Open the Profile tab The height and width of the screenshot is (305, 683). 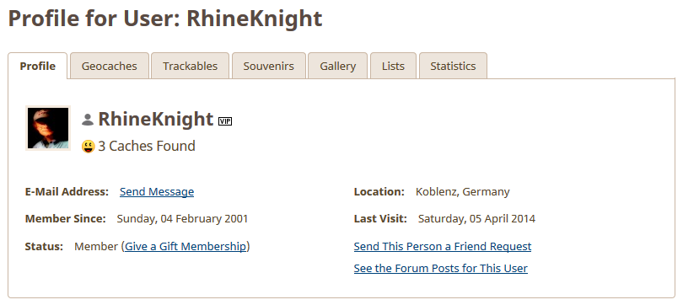pyautogui.click(x=37, y=66)
